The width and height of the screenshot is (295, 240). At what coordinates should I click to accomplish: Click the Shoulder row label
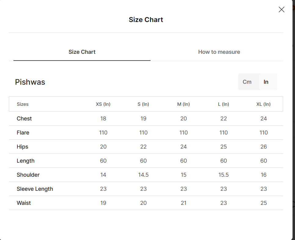(28, 175)
